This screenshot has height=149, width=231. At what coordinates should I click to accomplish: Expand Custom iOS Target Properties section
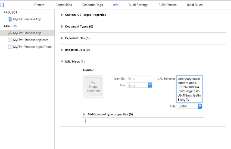pyautogui.click(x=62, y=15)
